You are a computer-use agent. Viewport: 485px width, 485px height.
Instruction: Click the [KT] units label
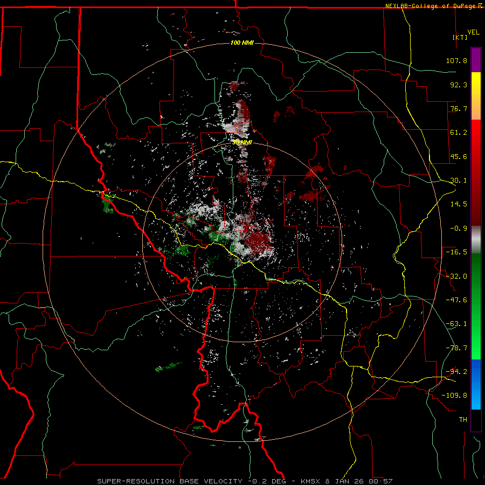[x=460, y=37]
